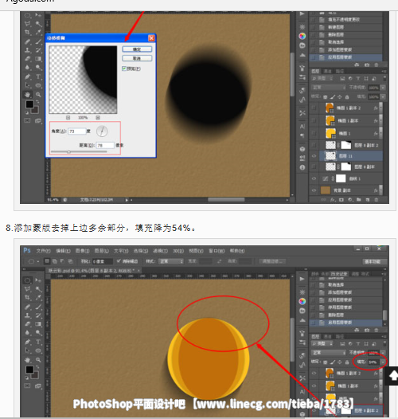Select the Type tool in motion blur screenshot
Viewport: 398px width, 419px height.
pos(38,76)
